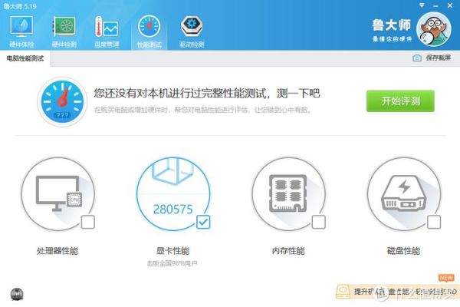The width and height of the screenshot is (460, 307).
Task: Start the benchmark with 开始评测 button
Action: pos(400,101)
